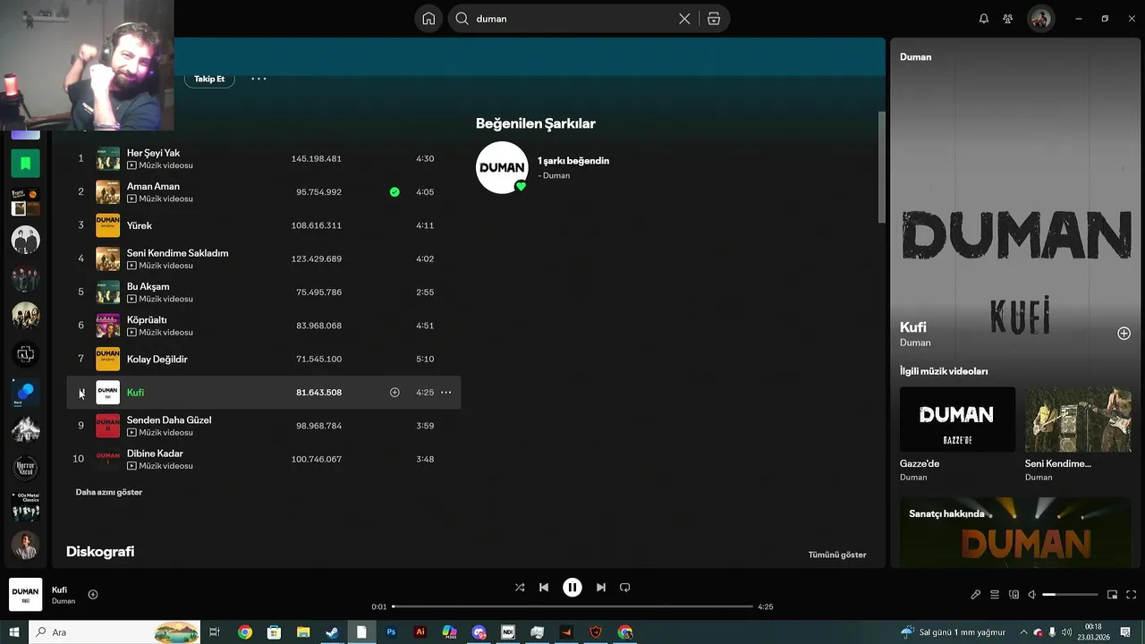Screen dimensions: 1145x644
Task: Click the Windows taskbar search box
Action: coord(116,632)
